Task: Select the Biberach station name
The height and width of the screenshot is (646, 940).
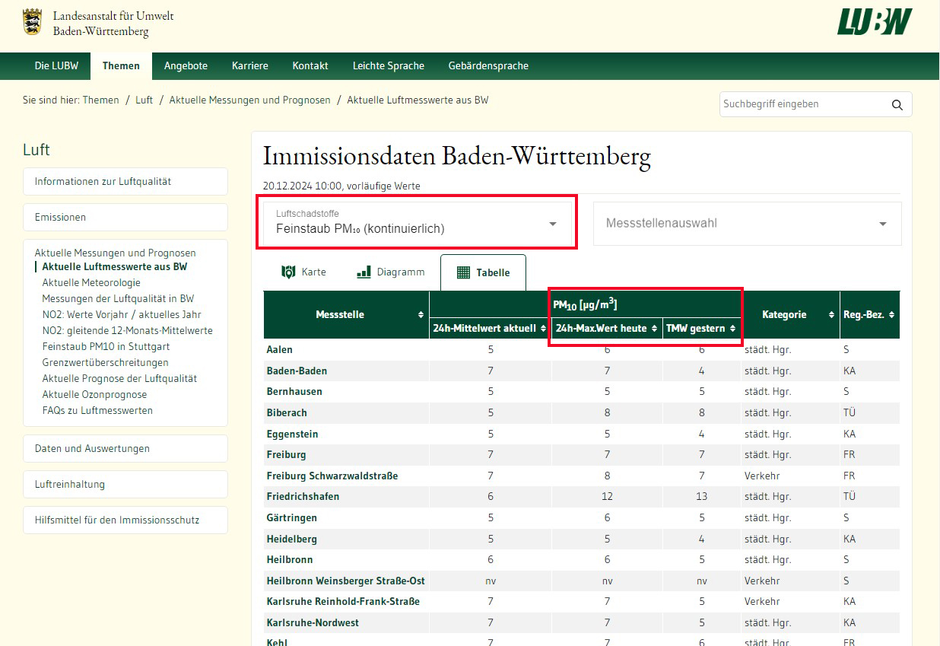Action: pos(287,412)
